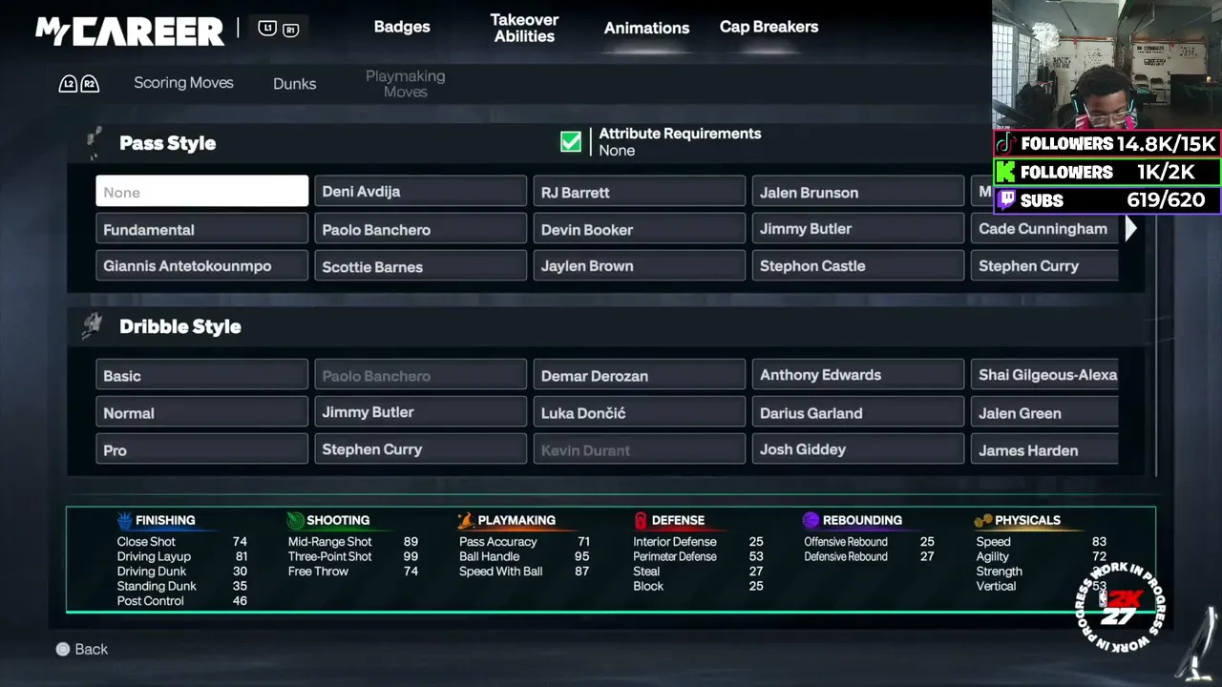Choose the Basic dribble style

201,375
